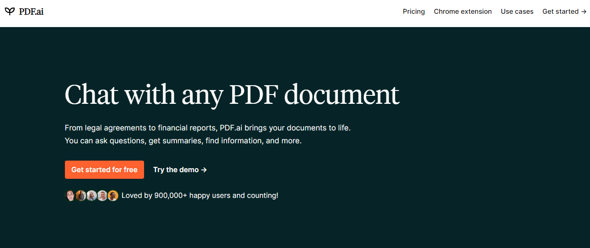The image size is (590, 248).
Task: Click Get started in the top navigation
Action: coord(564,12)
